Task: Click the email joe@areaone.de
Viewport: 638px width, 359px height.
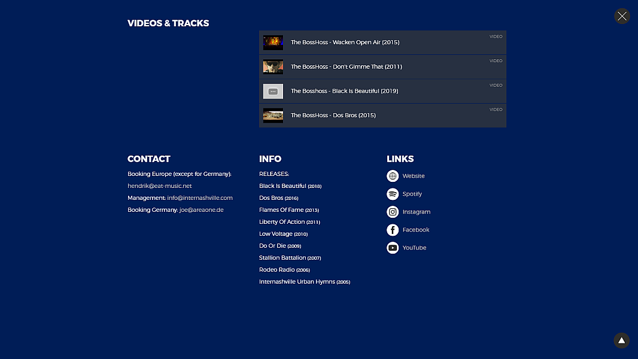Action: pyautogui.click(x=202, y=210)
